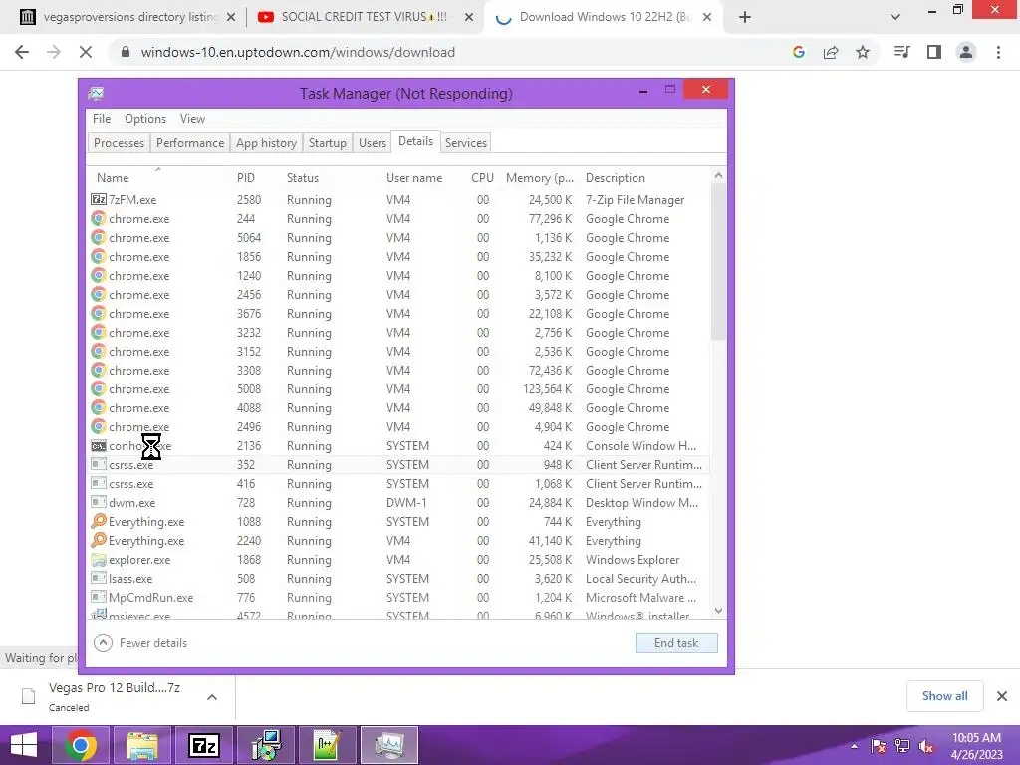This screenshot has height=765, width=1020.
Task: Open a new Chrome tab
Action: point(745,17)
